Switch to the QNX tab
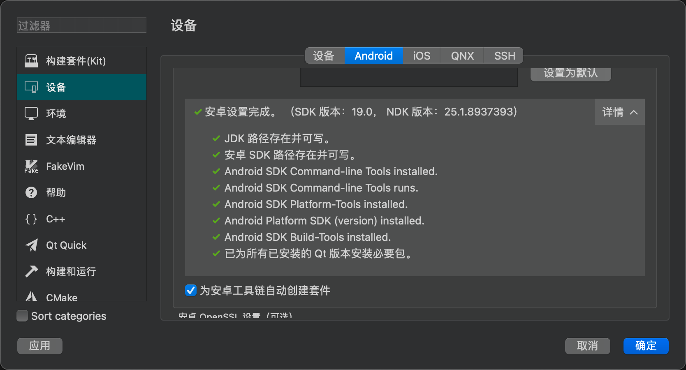This screenshot has width=686, height=370. point(462,55)
